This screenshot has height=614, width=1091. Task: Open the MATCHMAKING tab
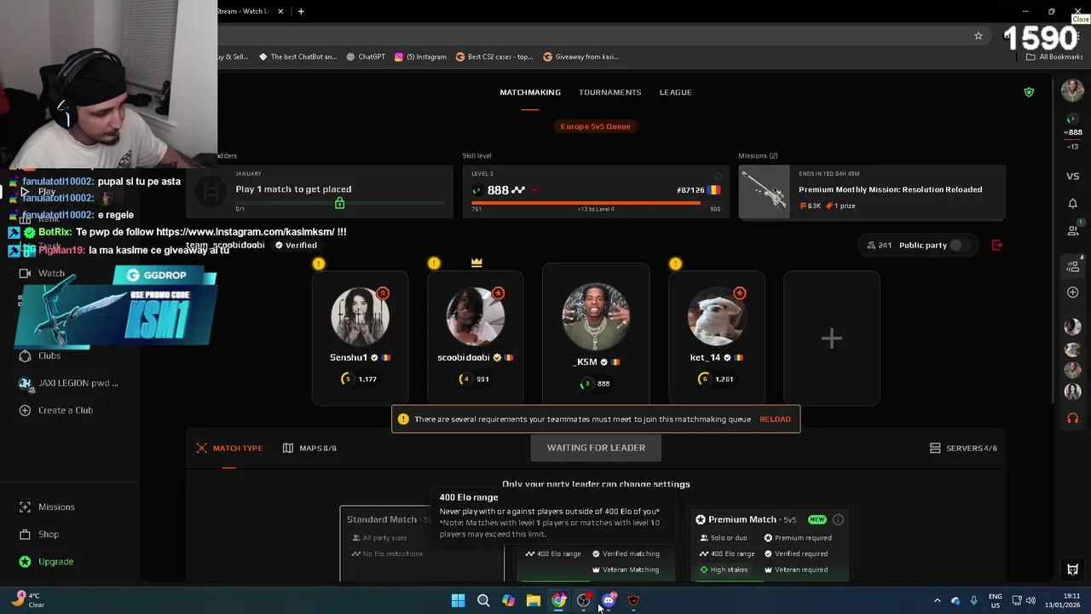point(529,92)
